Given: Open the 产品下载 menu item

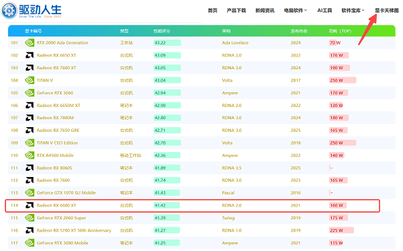Looking at the screenshot, I should [x=236, y=11].
